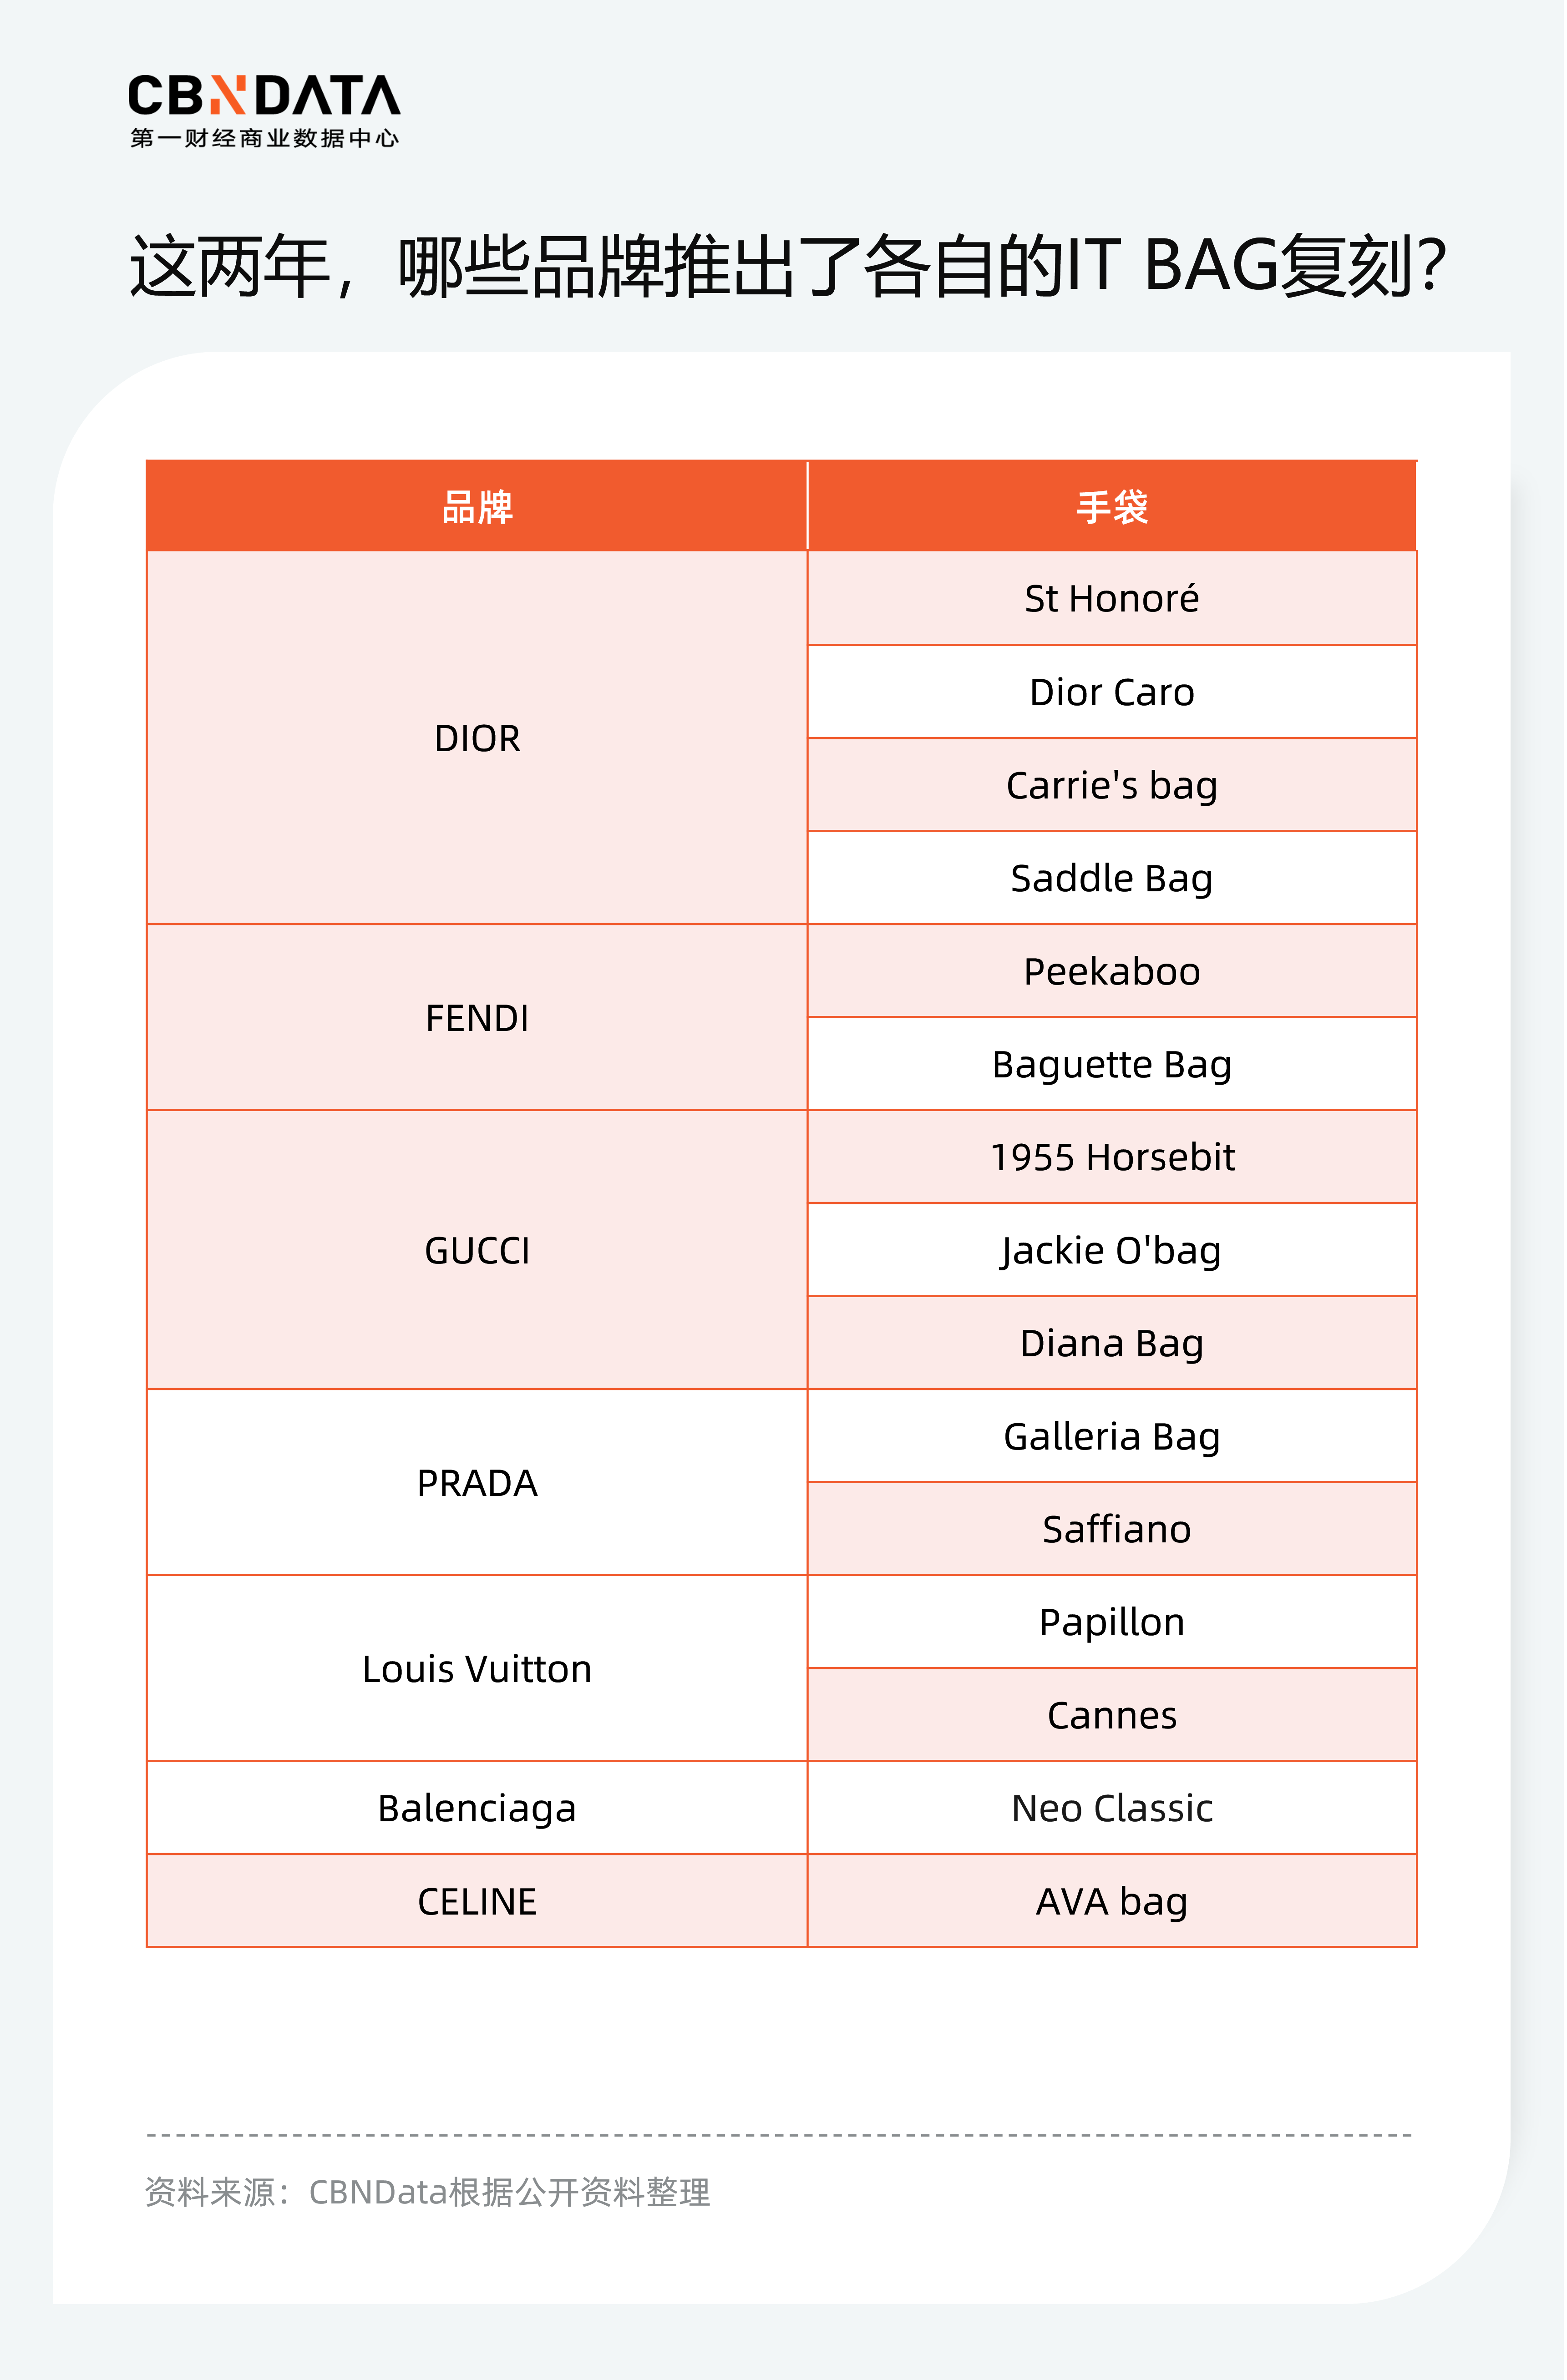Select the Louis Vuitton brand cell
Screen dimensions: 1567x2380
pos(477,1669)
